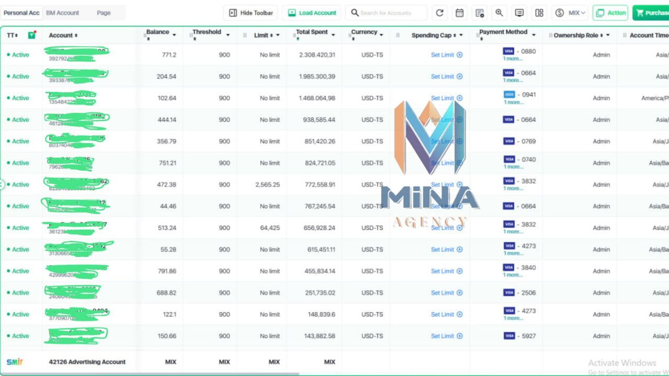Click the list settings icon beside calendar

[x=480, y=13]
